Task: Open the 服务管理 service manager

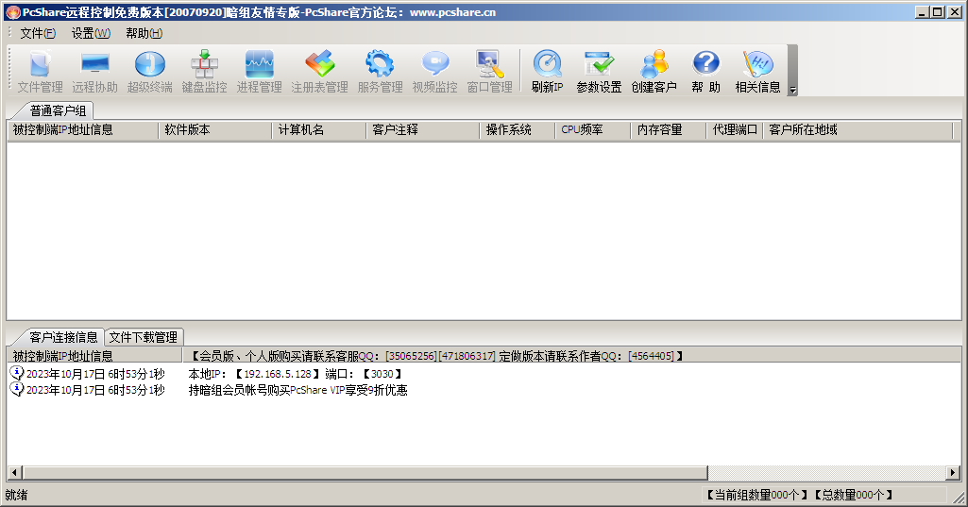Action: click(x=380, y=71)
